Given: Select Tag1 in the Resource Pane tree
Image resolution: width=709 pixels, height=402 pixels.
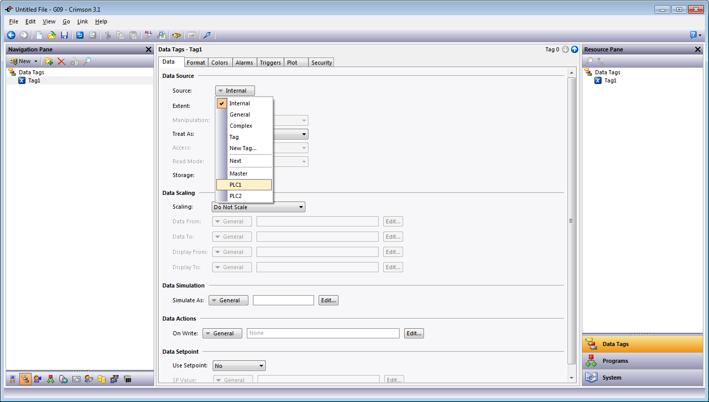Looking at the screenshot, I should [x=610, y=80].
